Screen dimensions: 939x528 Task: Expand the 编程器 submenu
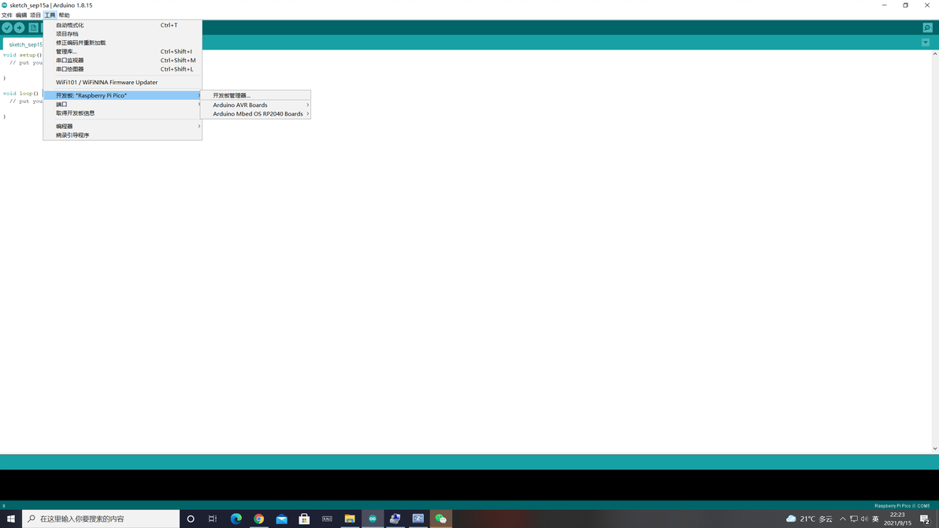(123, 126)
